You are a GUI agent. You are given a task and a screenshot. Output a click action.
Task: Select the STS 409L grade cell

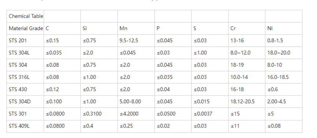click(x=25, y=126)
